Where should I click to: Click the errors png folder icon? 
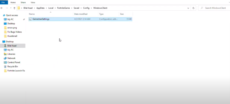5,28
